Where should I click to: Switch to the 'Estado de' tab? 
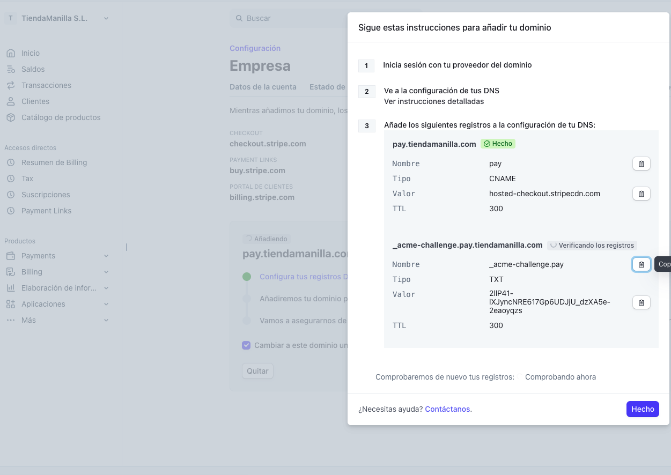click(x=327, y=87)
